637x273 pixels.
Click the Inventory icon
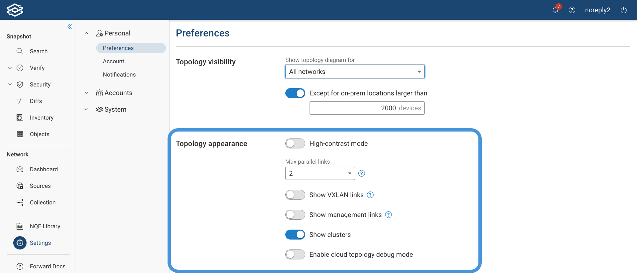click(20, 118)
